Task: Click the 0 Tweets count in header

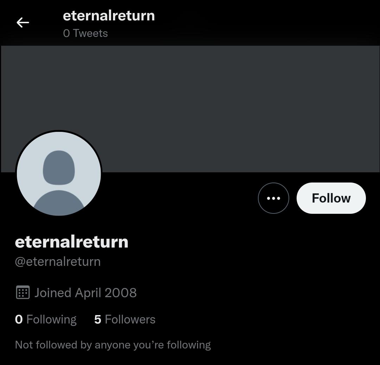Action: (85, 33)
